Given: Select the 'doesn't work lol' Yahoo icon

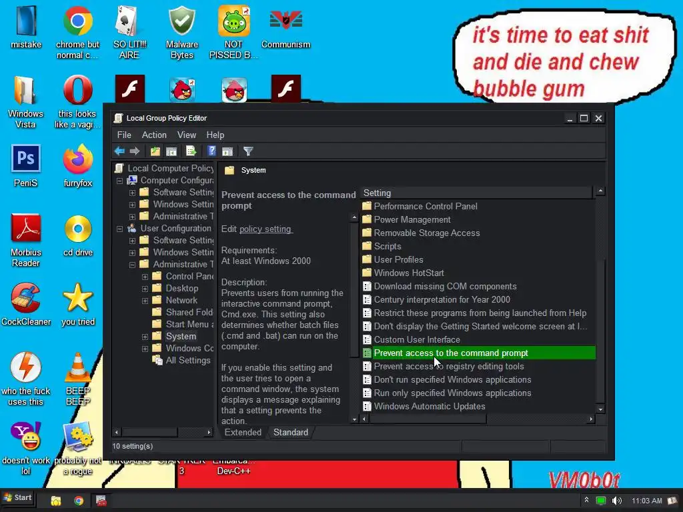Looking at the screenshot, I should [x=26, y=448].
